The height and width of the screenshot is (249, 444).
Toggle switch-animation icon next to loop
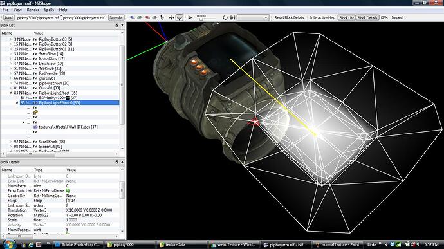coord(232,17)
